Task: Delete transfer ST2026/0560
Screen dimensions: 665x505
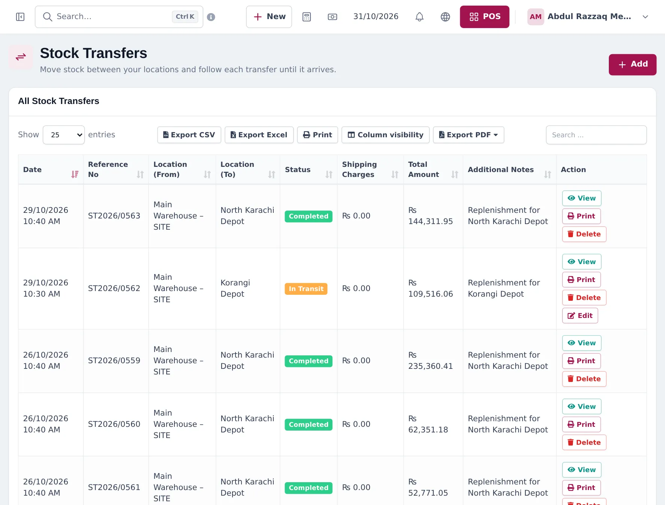Action: click(x=584, y=443)
